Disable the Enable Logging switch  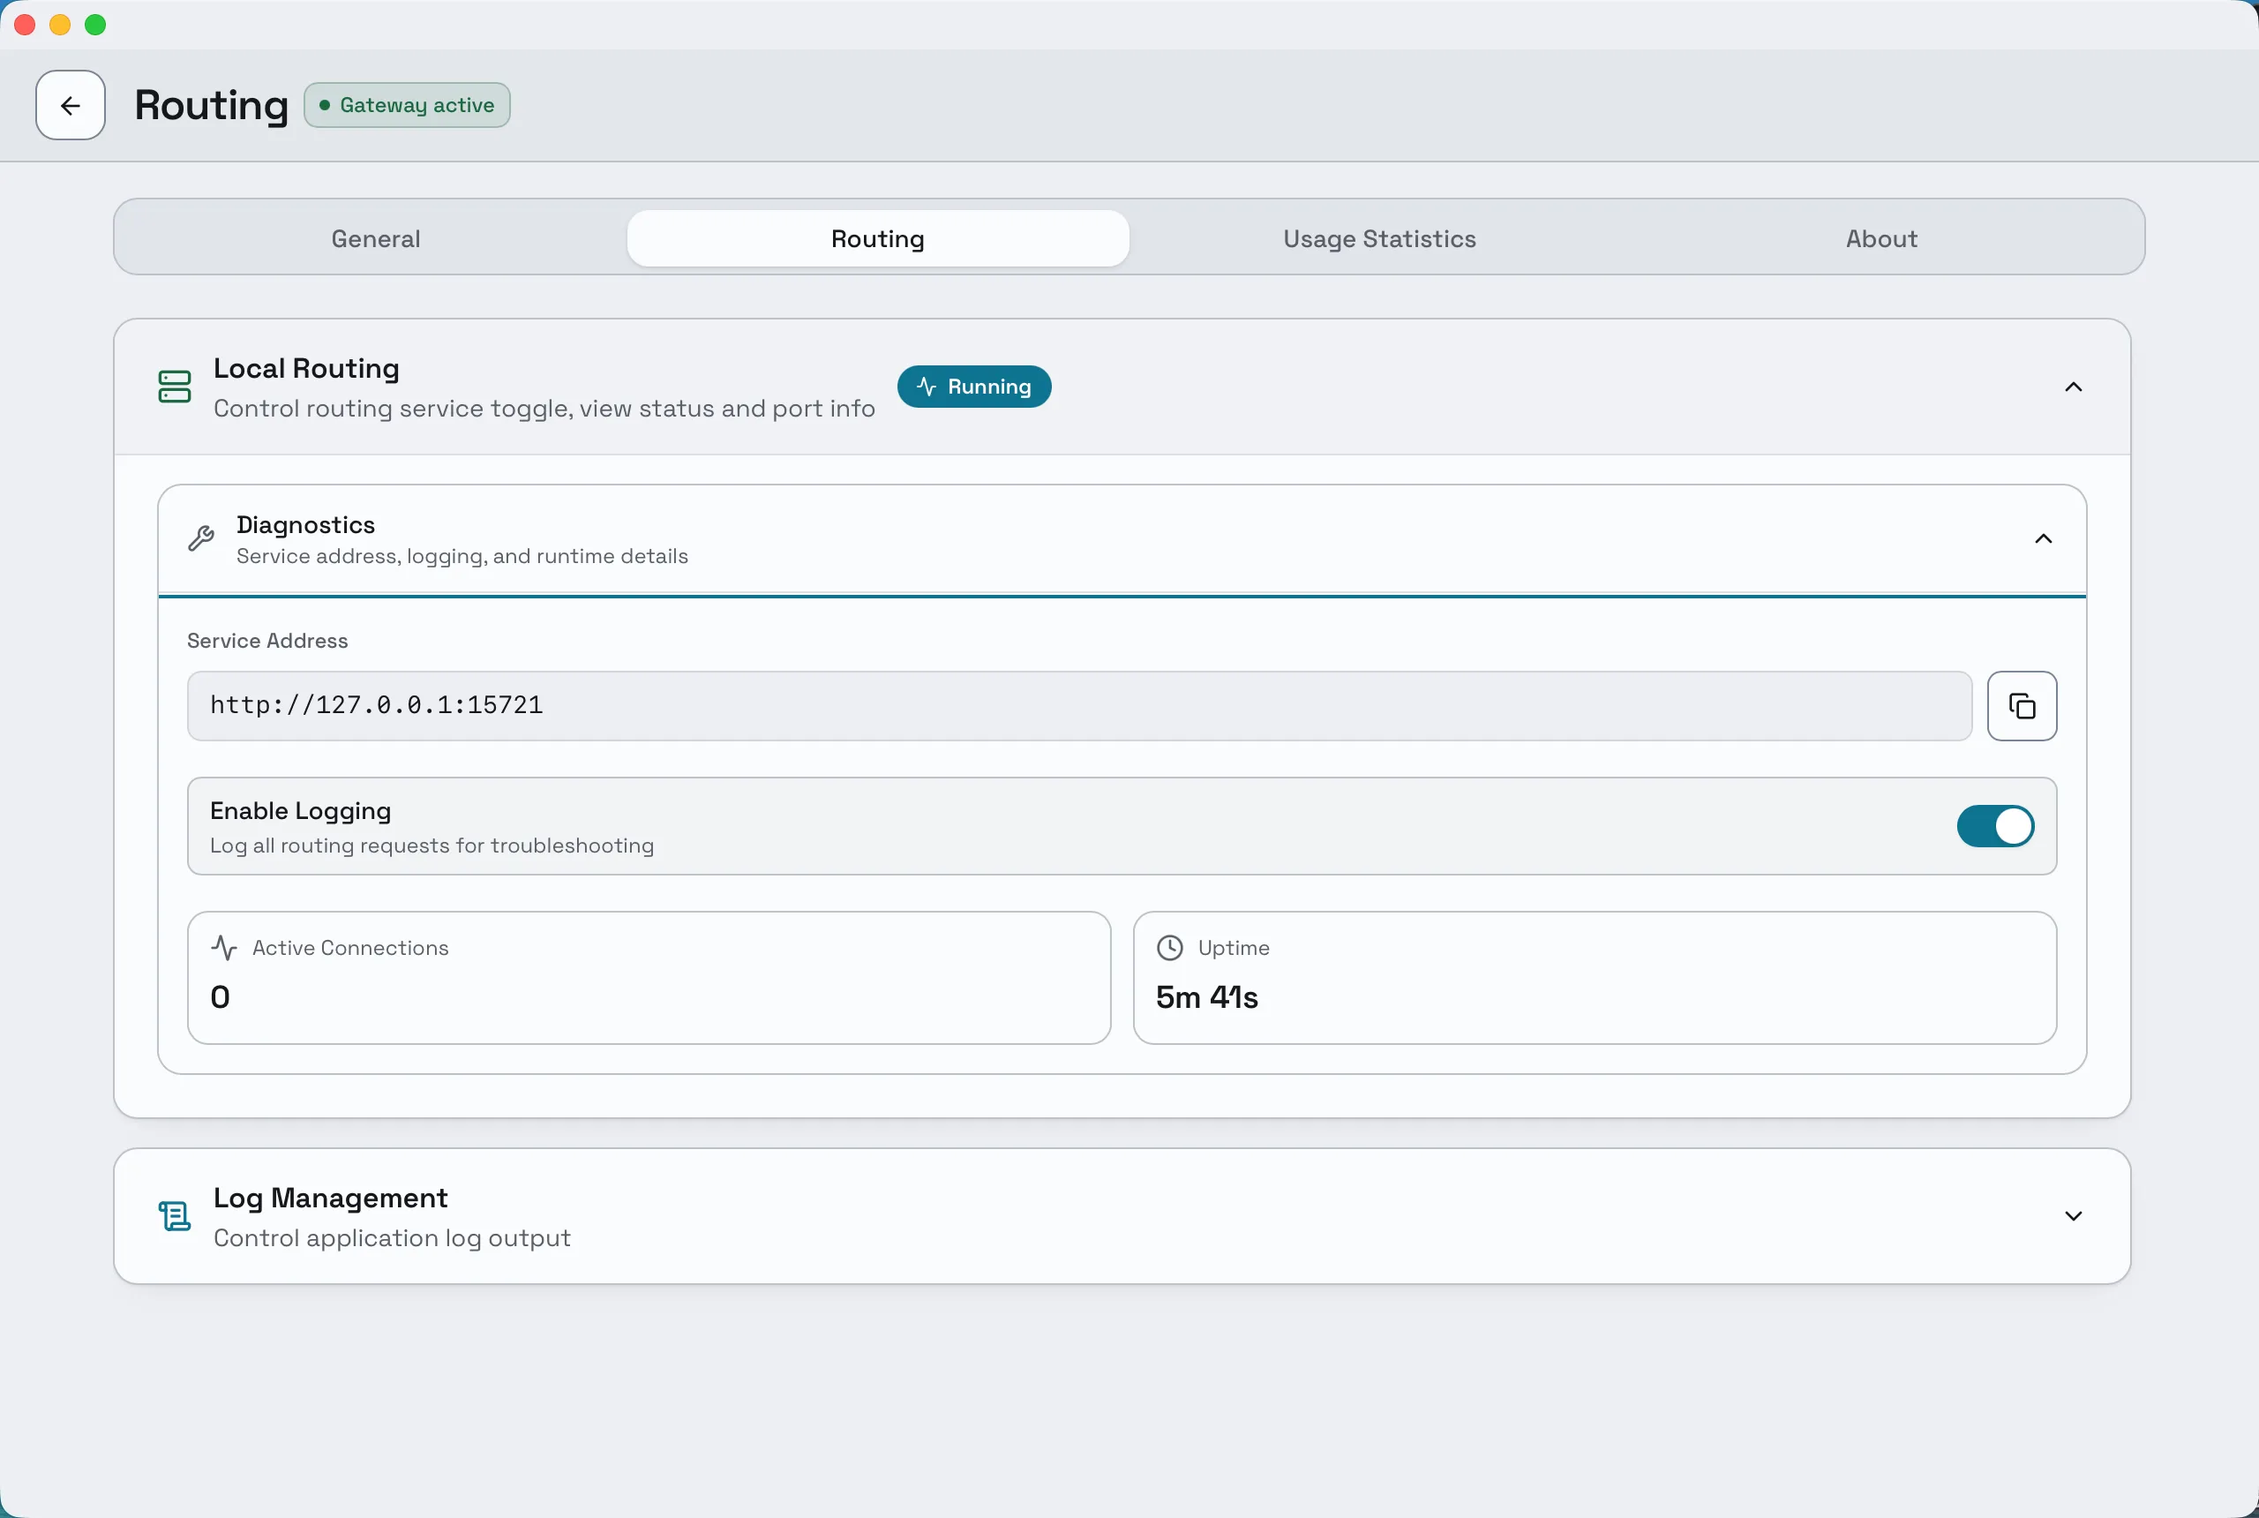[1995, 827]
